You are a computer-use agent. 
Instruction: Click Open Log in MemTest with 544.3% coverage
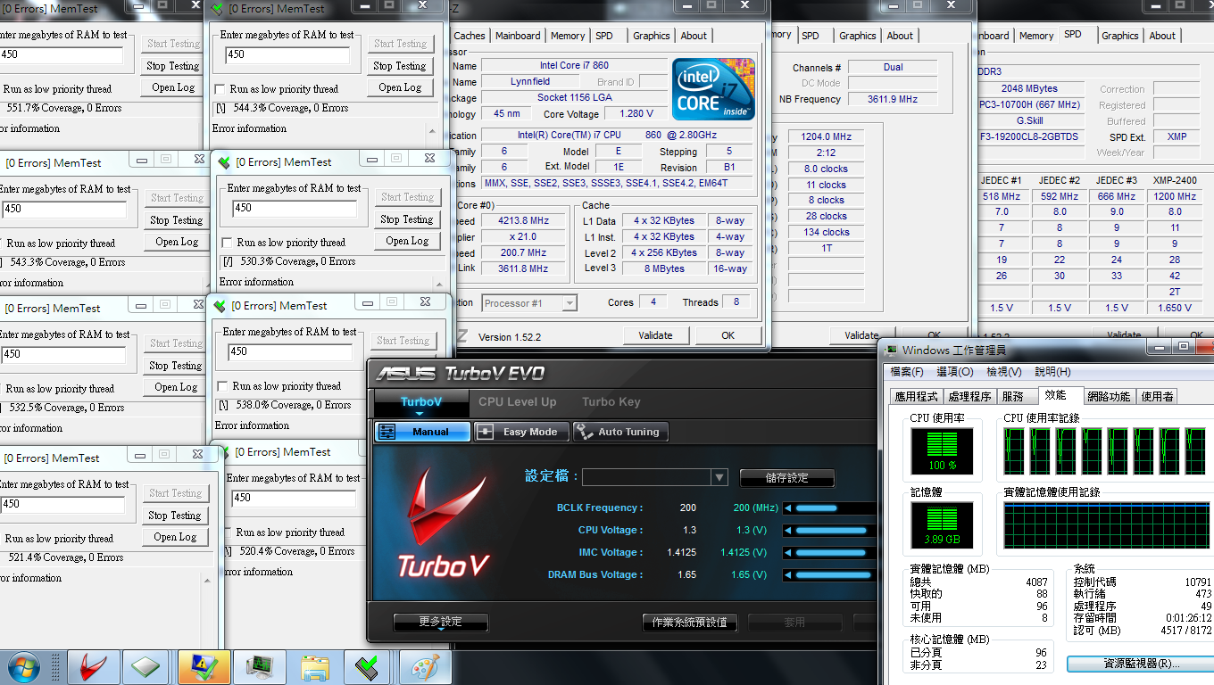coord(400,87)
